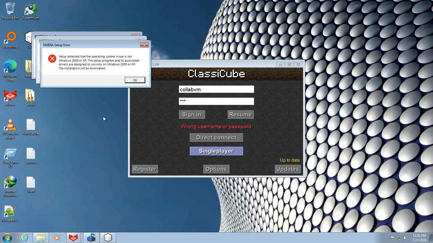Open File Explorer from the taskbar
433x243 pixels.
tap(41, 238)
